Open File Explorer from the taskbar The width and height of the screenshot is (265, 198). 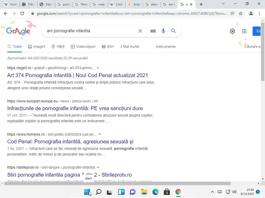(x=144, y=192)
